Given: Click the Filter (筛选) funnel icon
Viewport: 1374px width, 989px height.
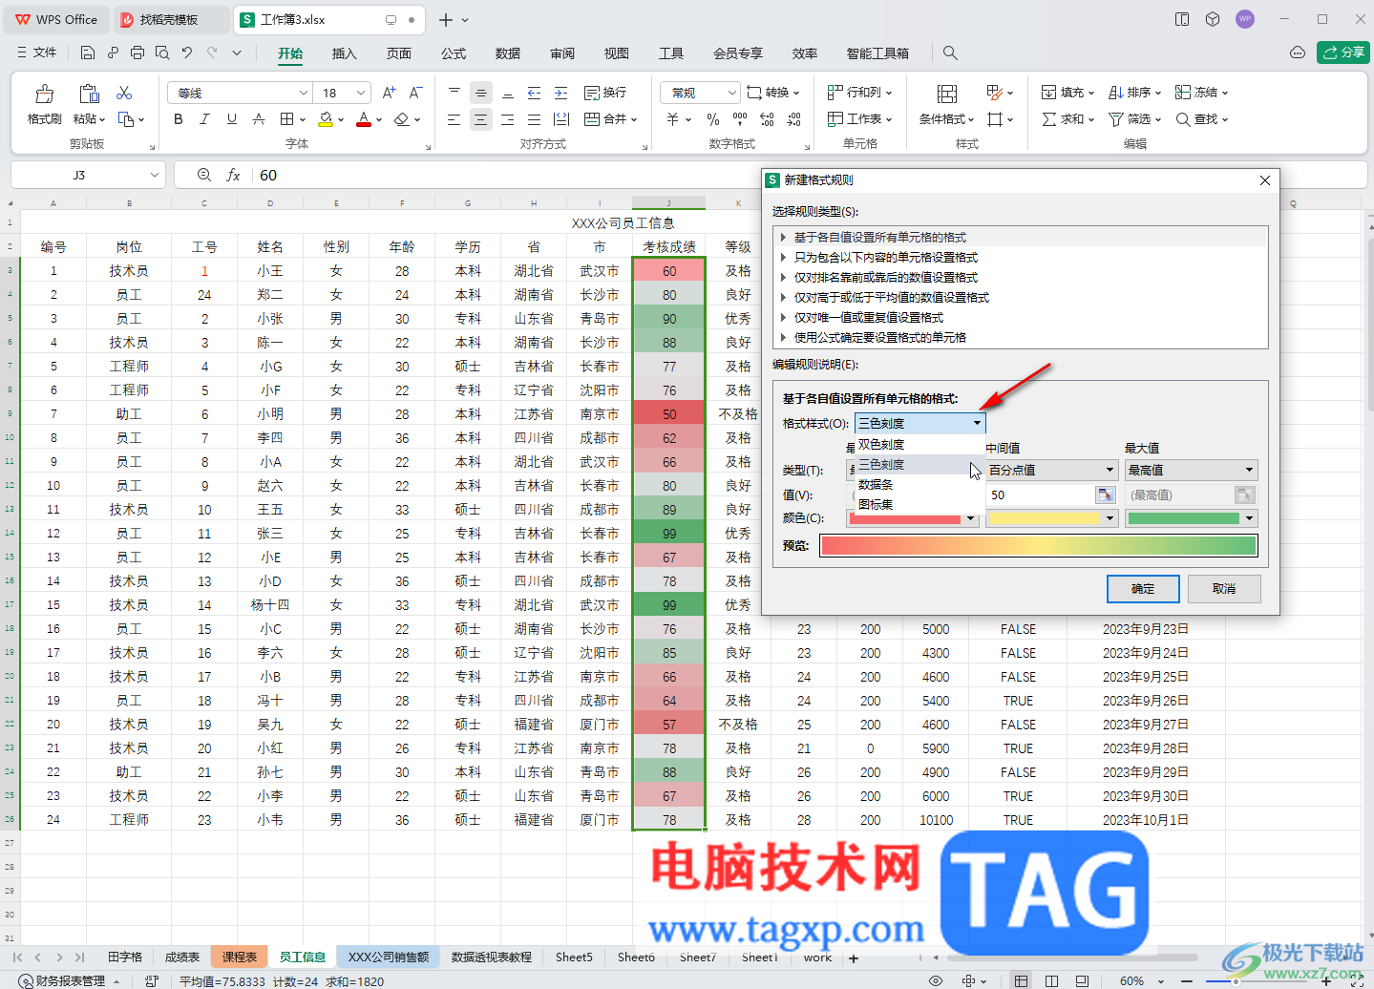Looking at the screenshot, I should tap(1116, 119).
